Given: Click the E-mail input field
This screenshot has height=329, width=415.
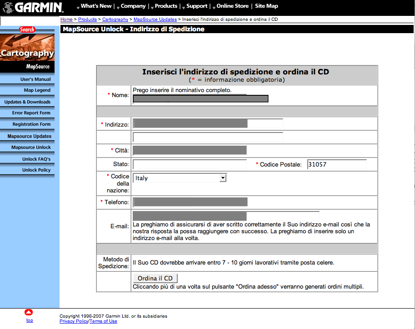Looking at the screenshot, I should [226, 216].
